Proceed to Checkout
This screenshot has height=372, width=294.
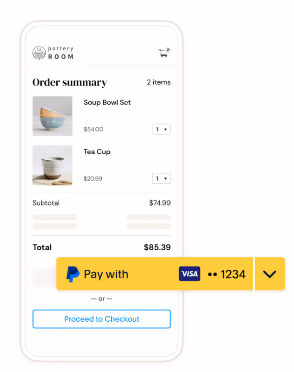pos(101,319)
